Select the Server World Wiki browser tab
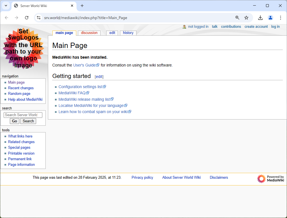Image resolution: width=287 pixels, height=218 pixels. (x=44, y=6)
